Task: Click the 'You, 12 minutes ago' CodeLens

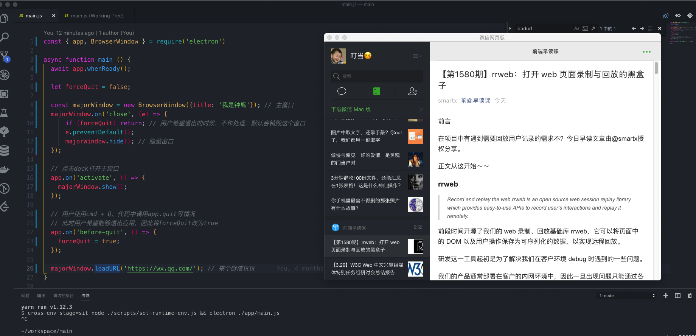Action: 89,33
